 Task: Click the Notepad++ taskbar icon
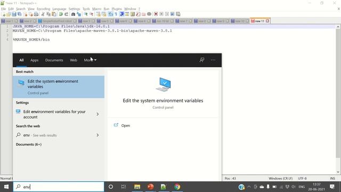164,187
